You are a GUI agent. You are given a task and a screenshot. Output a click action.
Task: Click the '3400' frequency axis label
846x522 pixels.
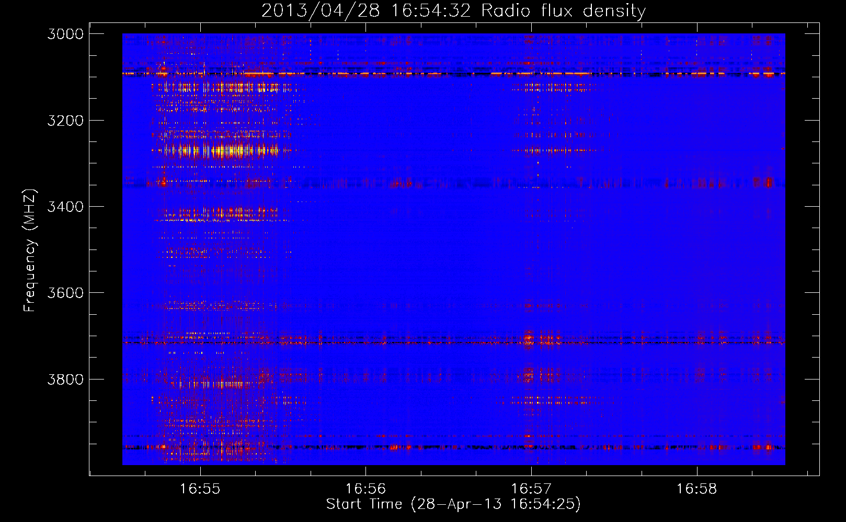pos(65,207)
